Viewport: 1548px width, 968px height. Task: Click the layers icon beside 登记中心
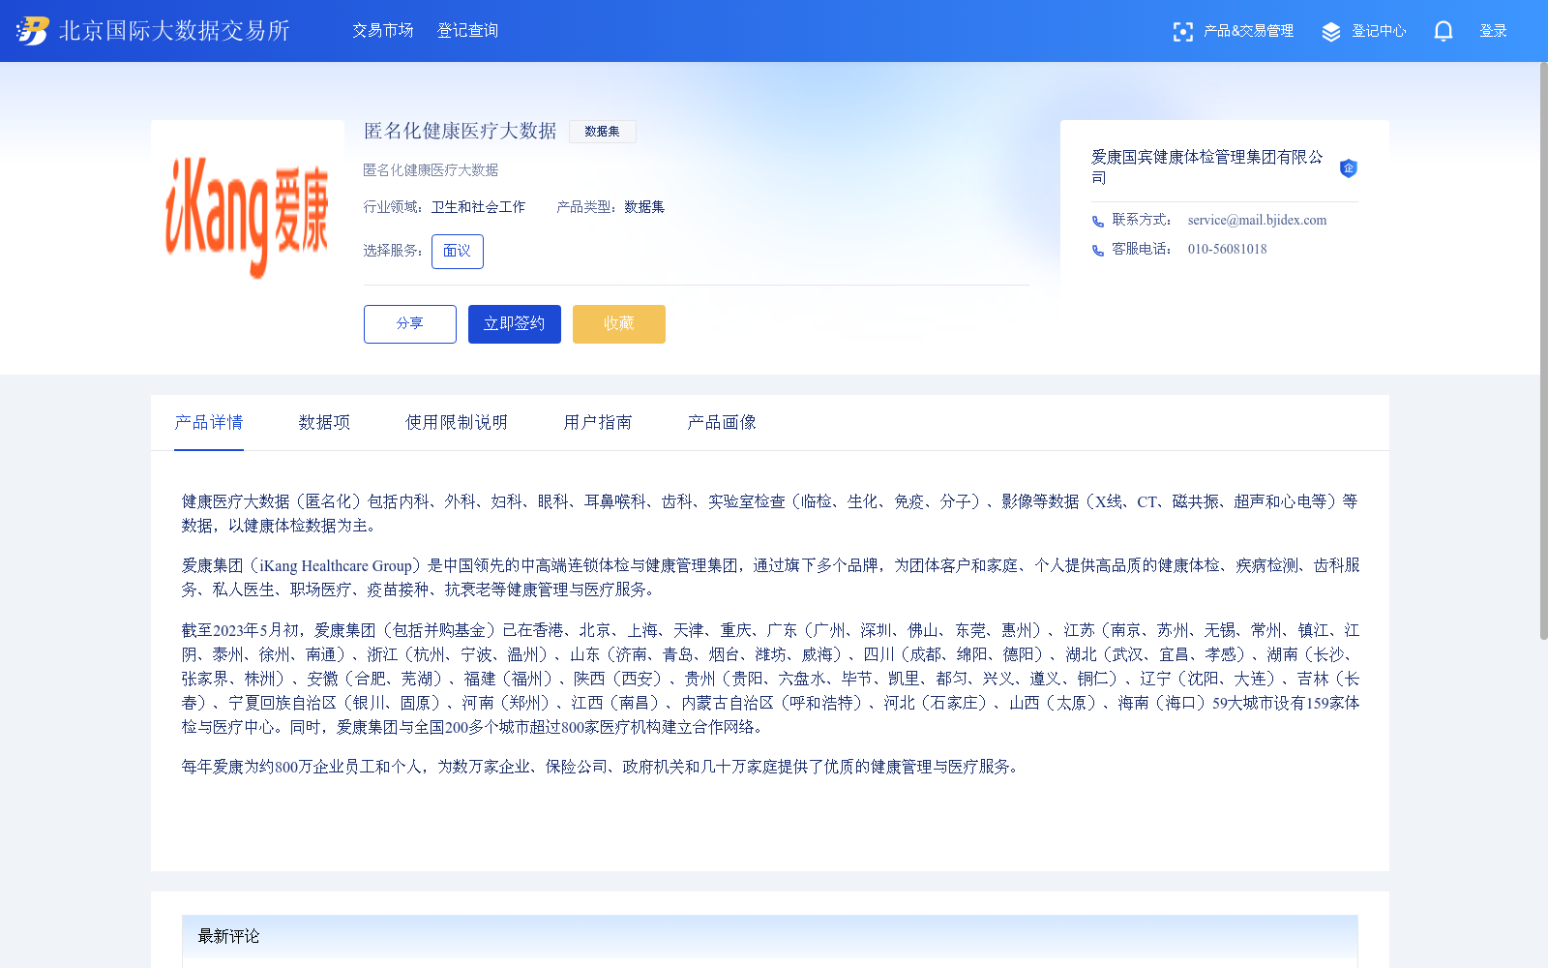pos(1331,32)
